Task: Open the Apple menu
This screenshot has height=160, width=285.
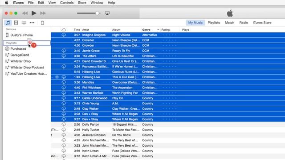Action: (7, 3)
